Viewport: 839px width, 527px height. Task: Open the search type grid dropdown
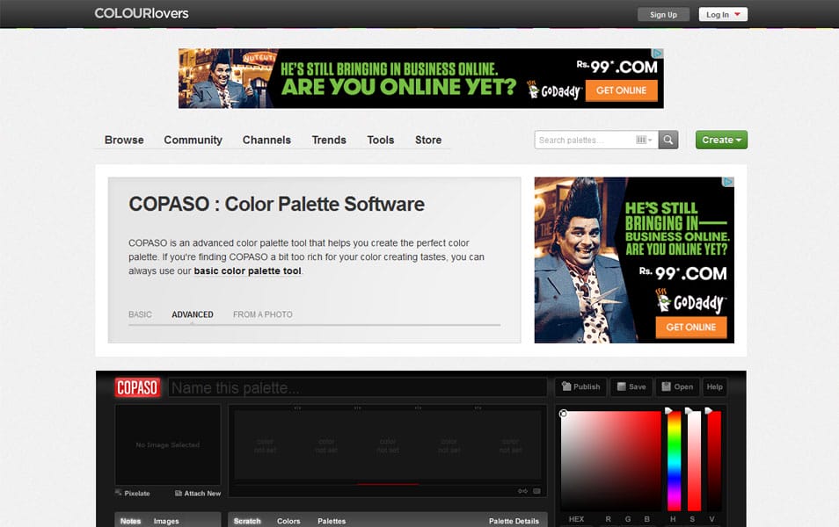pos(644,140)
